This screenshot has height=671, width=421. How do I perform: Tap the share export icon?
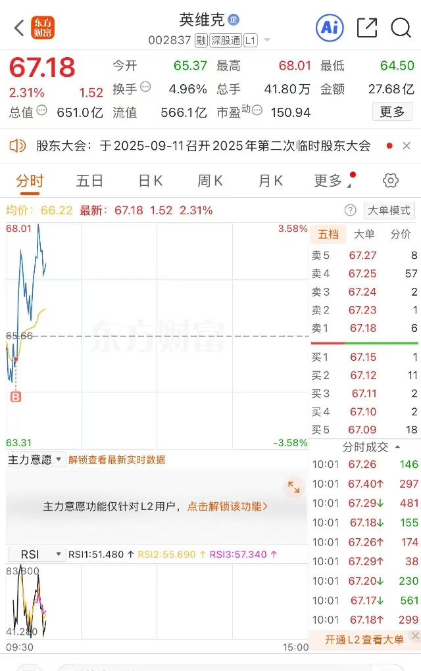pos(367,28)
